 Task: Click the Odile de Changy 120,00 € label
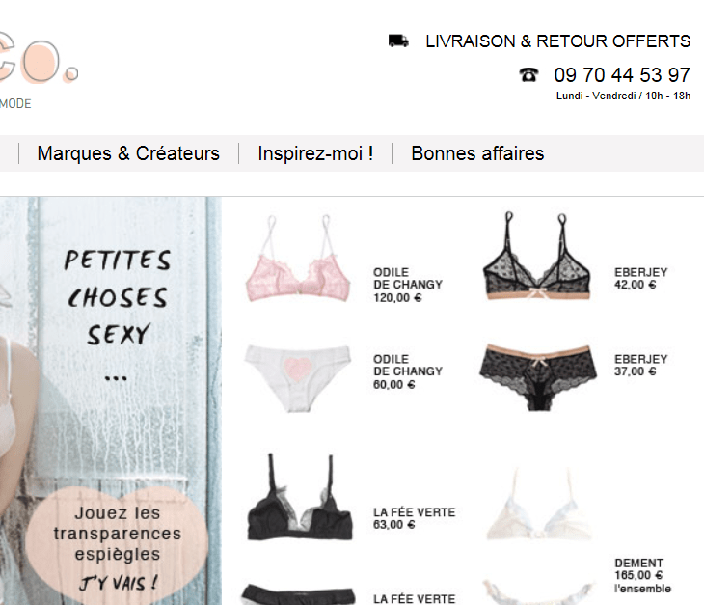coord(408,285)
